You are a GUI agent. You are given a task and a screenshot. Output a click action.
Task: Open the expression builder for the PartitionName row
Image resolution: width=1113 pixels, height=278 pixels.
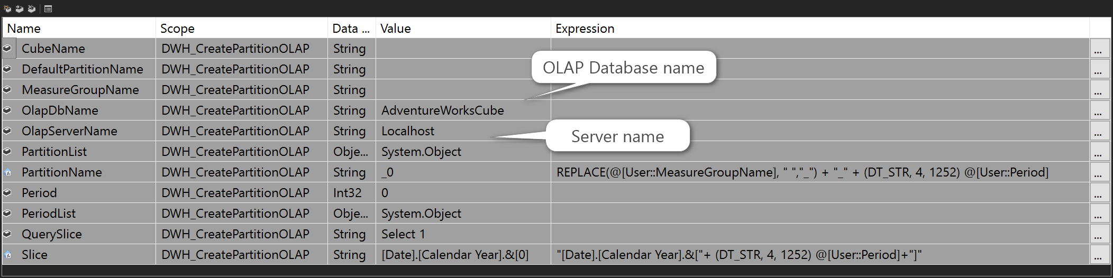point(1098,172)
